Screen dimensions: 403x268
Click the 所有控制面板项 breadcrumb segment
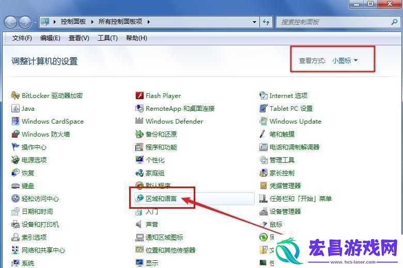(x=120, y=22)
